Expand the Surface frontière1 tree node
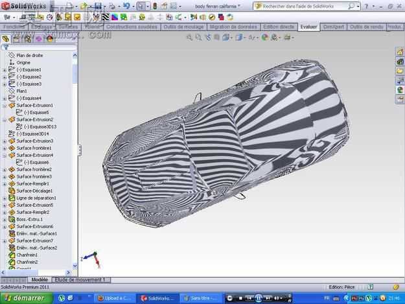 [5, 148]
